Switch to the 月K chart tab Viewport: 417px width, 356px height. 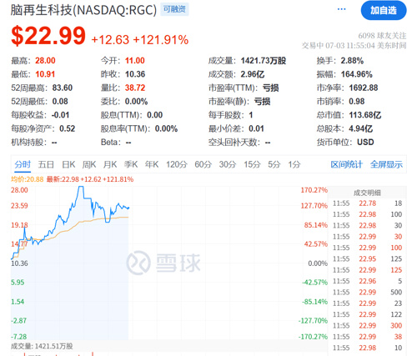coord(110,164)
